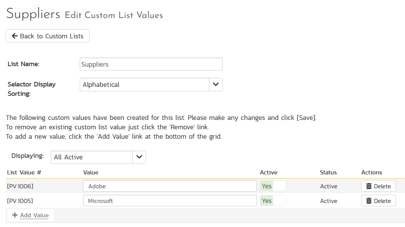Click the plus icon next to 'Add Value'
The image size is (405, 227).
pyautogui.click(x=14, y=215)
